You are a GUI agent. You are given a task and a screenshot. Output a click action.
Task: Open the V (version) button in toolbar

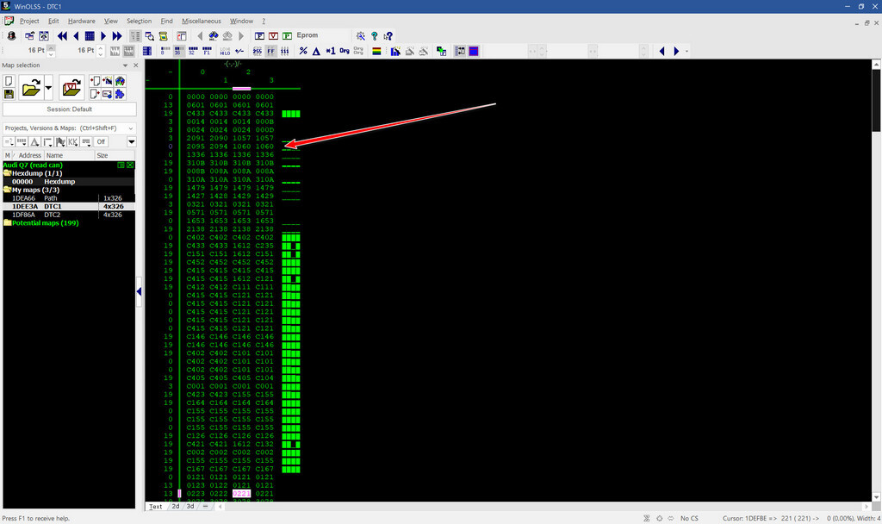(273, 36)
